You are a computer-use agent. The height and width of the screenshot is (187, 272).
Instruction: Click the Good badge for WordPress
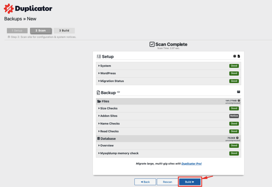(x=234, y=74)
